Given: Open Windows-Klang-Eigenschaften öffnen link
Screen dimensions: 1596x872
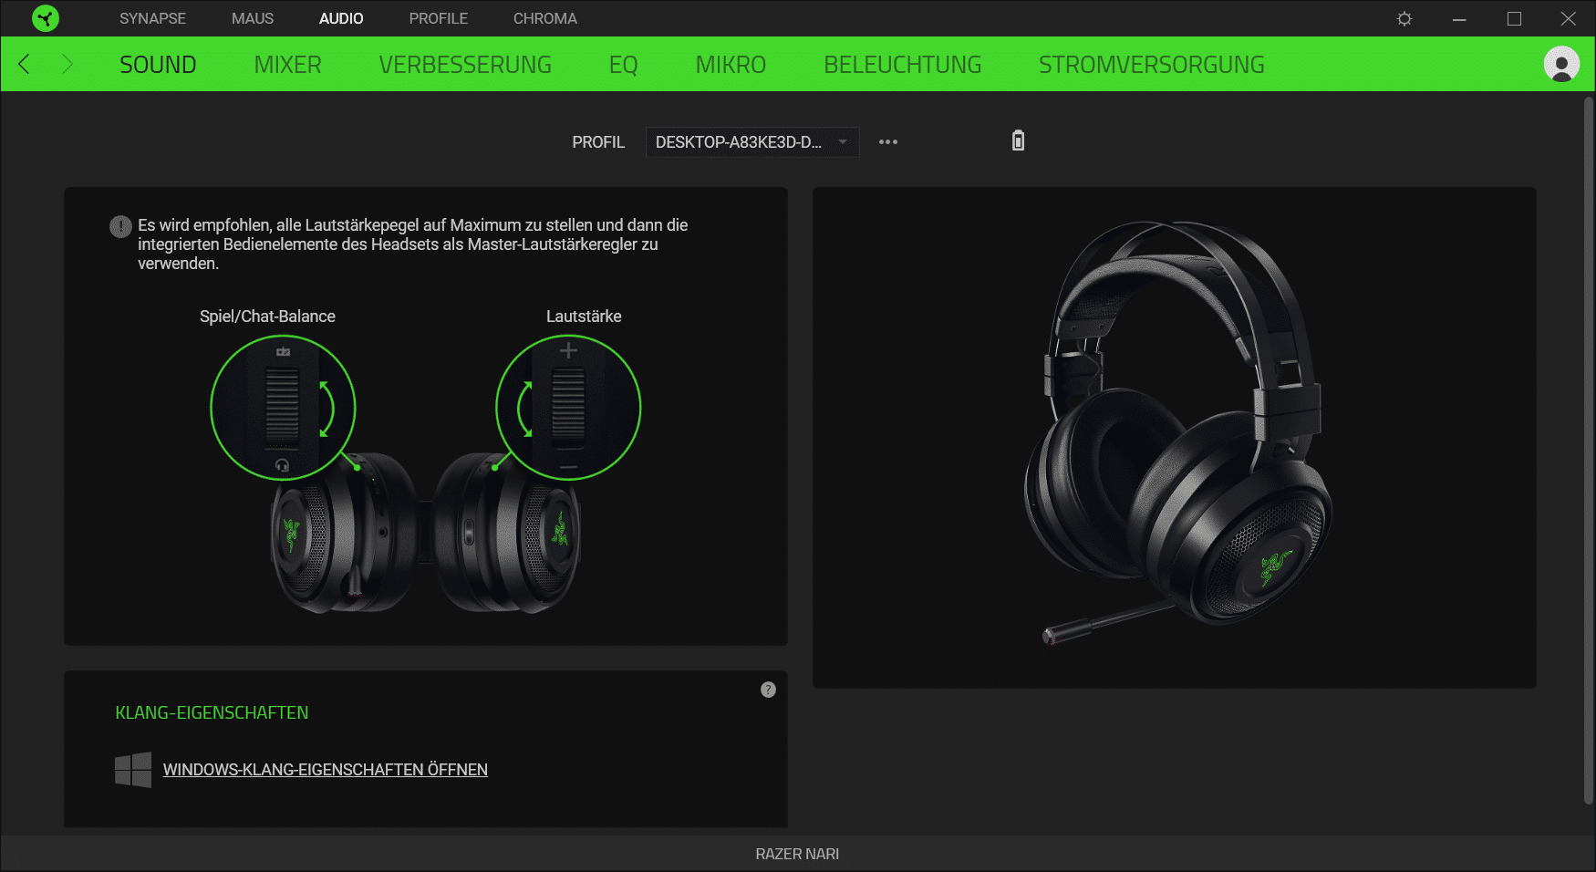Looking at the screenshot, I should pos(325,770).
